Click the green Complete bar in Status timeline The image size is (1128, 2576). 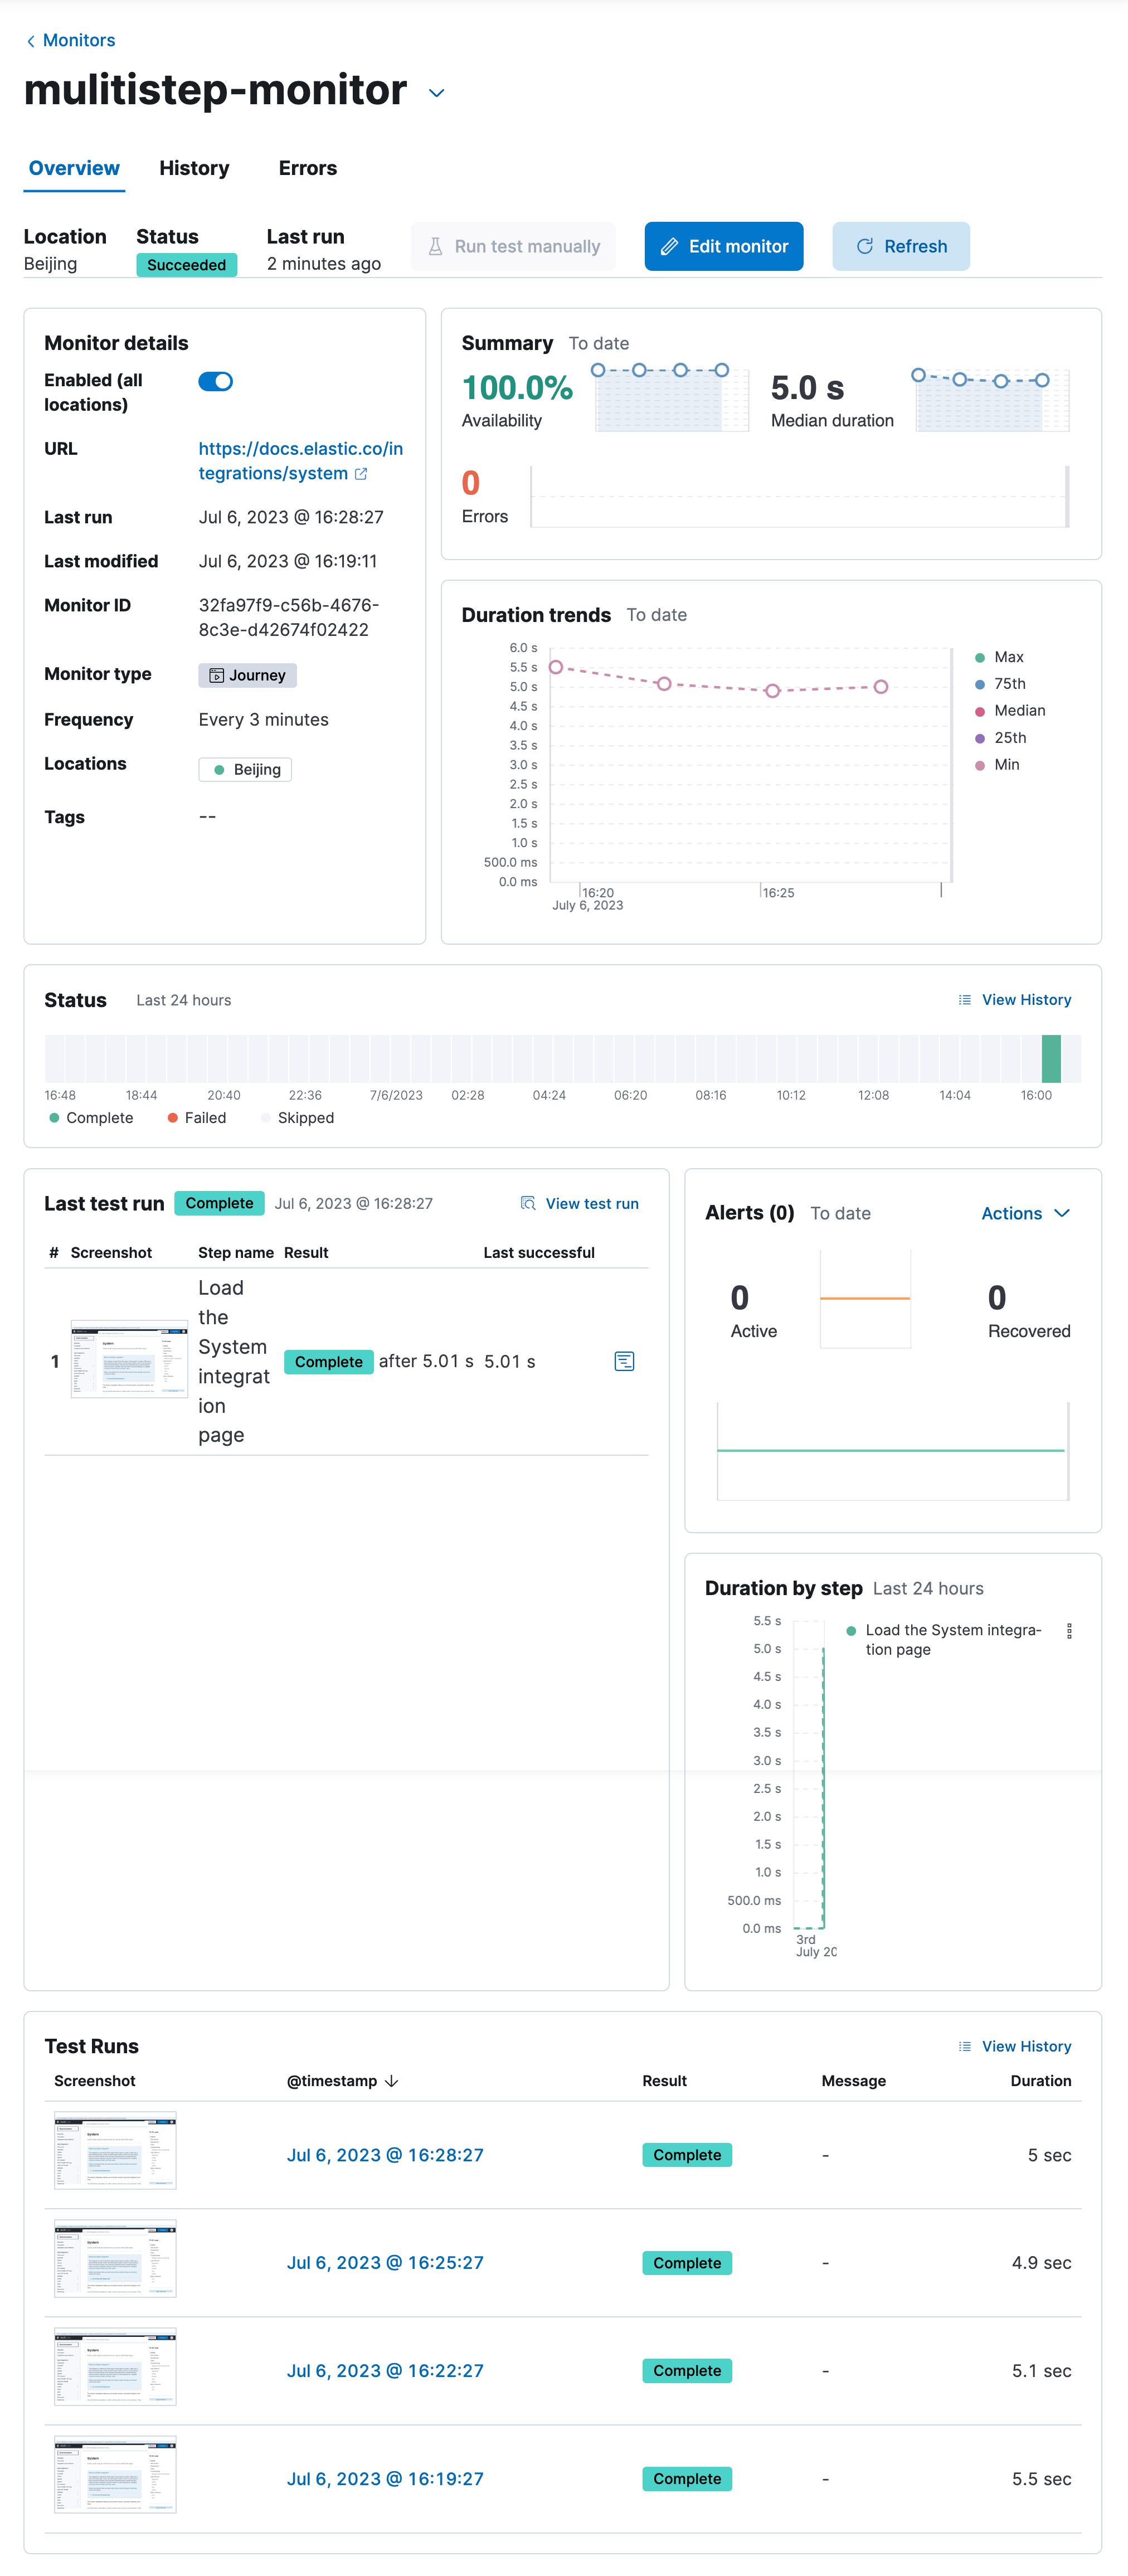click(x=1051, y=1058)
